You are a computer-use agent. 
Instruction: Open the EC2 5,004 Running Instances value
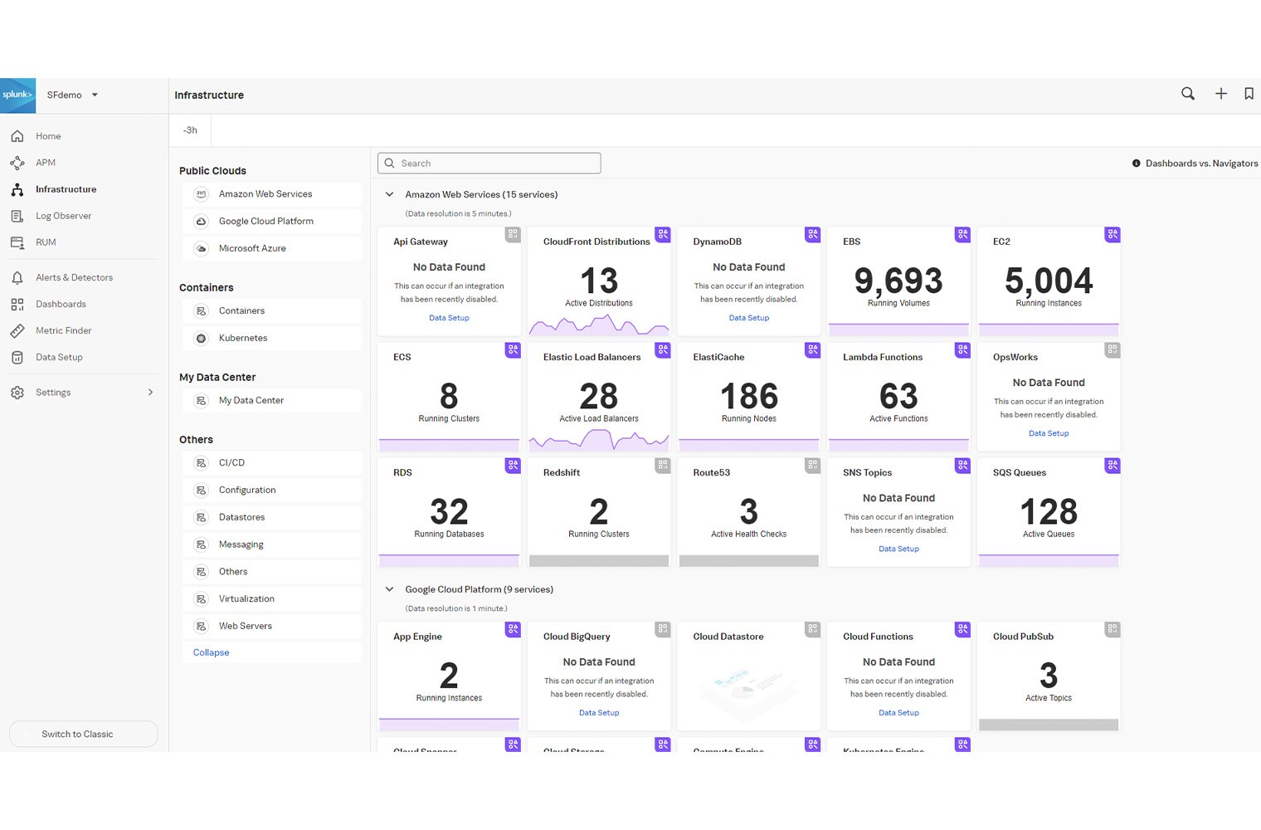pos(1049,281)
